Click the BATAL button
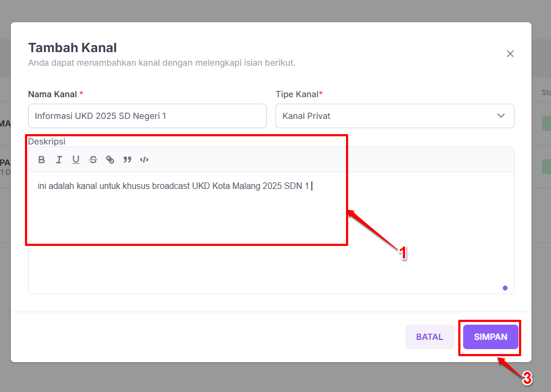The image size is (551, 392). [430, 337]
